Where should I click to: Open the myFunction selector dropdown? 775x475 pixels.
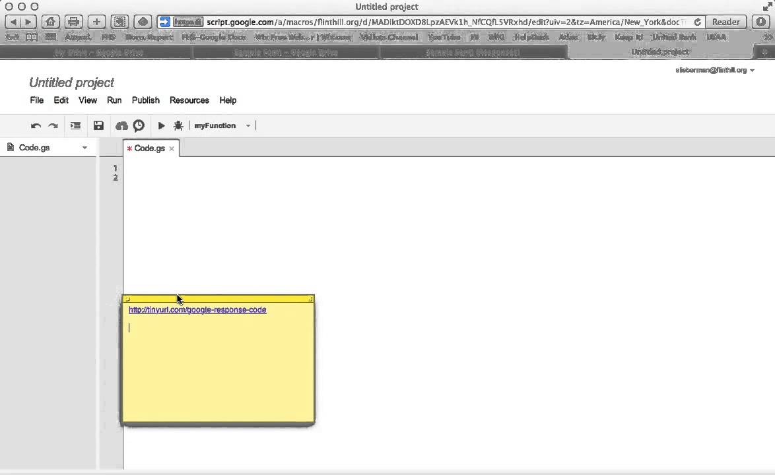222,125
